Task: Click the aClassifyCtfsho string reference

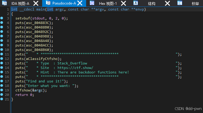Action: (x=42, y=59)
